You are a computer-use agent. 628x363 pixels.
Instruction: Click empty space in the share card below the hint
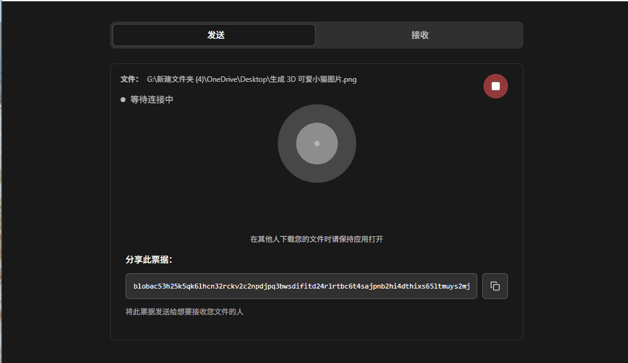(x=316, y=328)
